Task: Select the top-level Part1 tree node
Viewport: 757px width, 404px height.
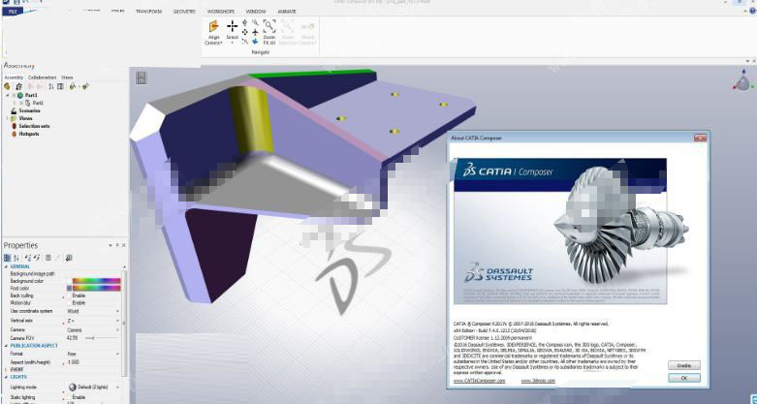Action: point(31,96)
